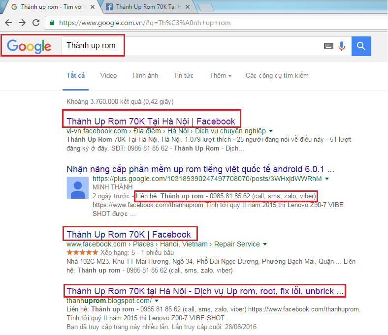Screen dimensions: 388x335
Task: Reload the page with refresh icon
Action: click(36, 23)
